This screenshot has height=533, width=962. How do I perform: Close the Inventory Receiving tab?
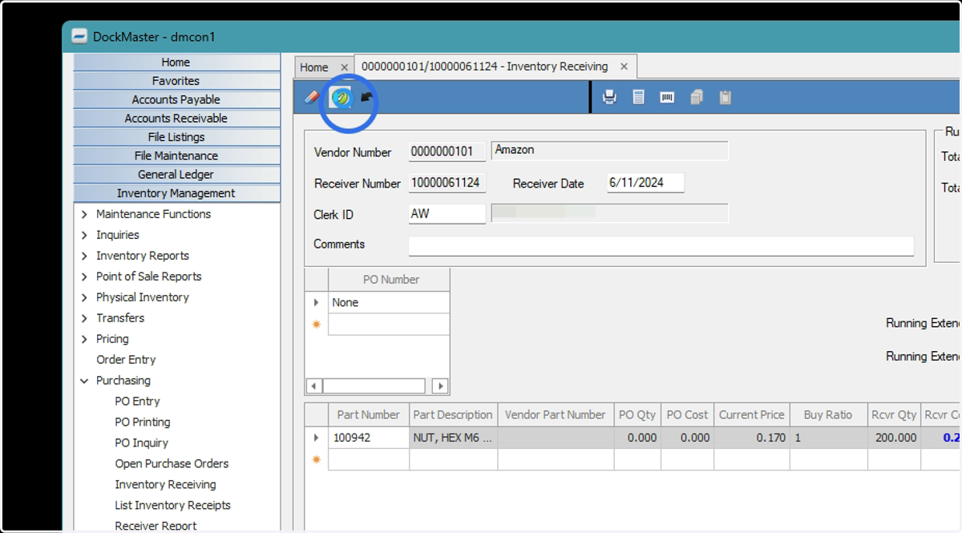point(624,67)
